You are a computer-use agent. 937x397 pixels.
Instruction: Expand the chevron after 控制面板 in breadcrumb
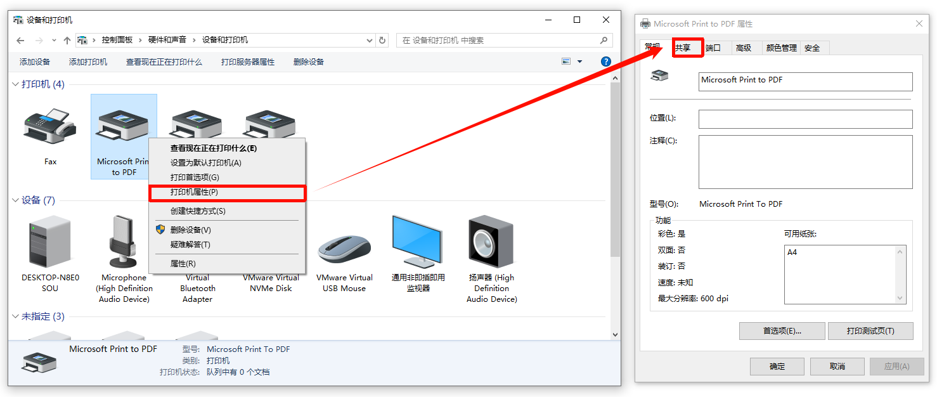[x=140, y=40]
